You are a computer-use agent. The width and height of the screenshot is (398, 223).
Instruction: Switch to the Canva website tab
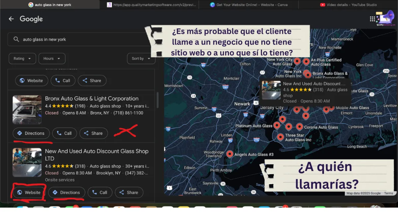(249, 5)
